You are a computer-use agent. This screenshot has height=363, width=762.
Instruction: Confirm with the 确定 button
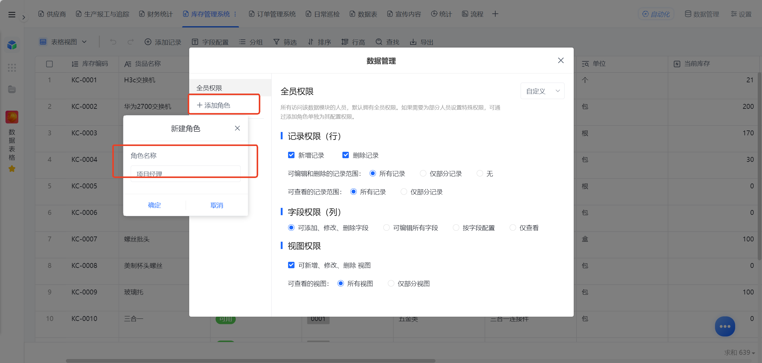point(154,205)
